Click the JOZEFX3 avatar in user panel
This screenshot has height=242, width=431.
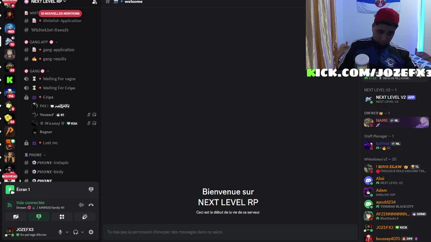pyautogui.click(x=10, y=232)
